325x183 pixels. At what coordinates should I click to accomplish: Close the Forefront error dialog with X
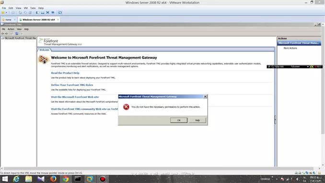205,97
